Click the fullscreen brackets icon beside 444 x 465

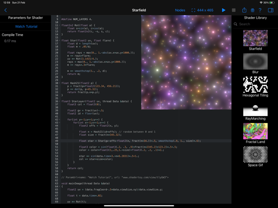coord(193,10)
